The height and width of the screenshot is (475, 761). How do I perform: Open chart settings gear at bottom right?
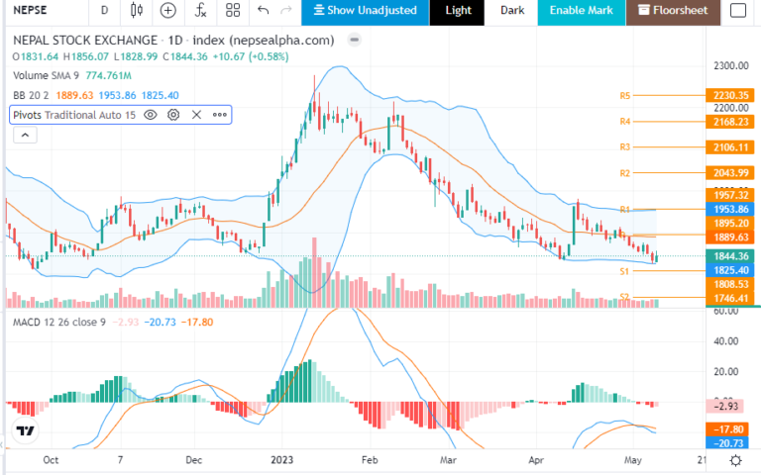737,461
